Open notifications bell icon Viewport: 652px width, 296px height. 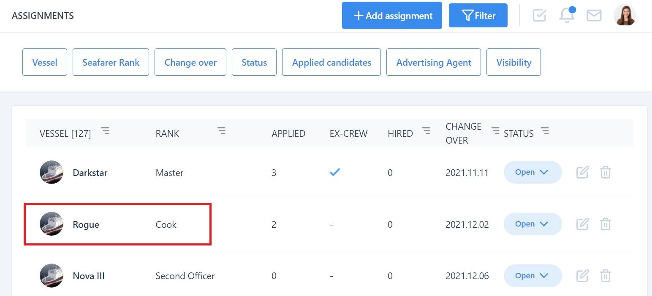567,15
